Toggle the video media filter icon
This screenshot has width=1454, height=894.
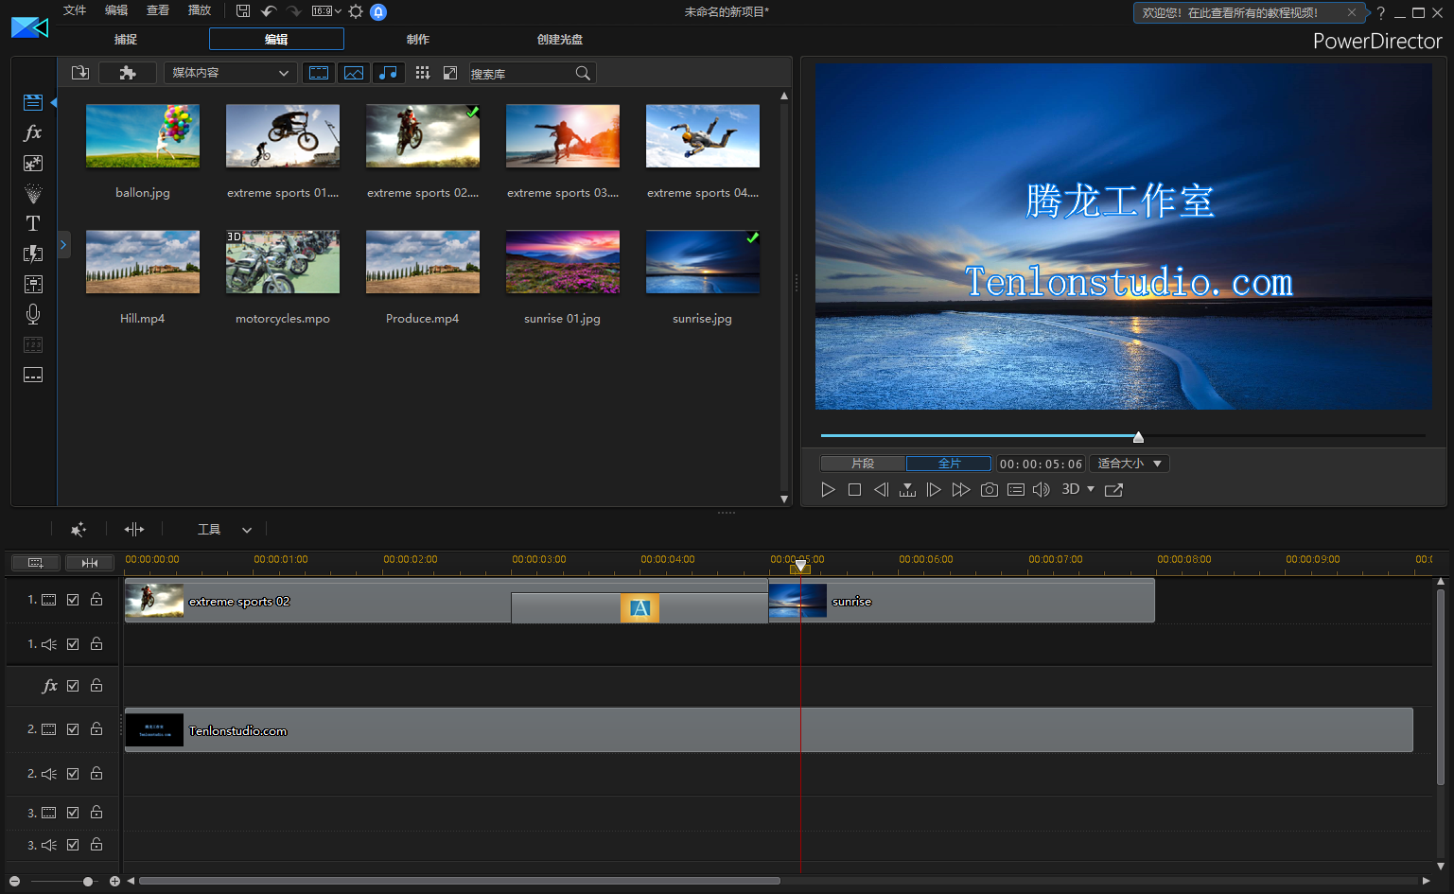click(319, 73)
